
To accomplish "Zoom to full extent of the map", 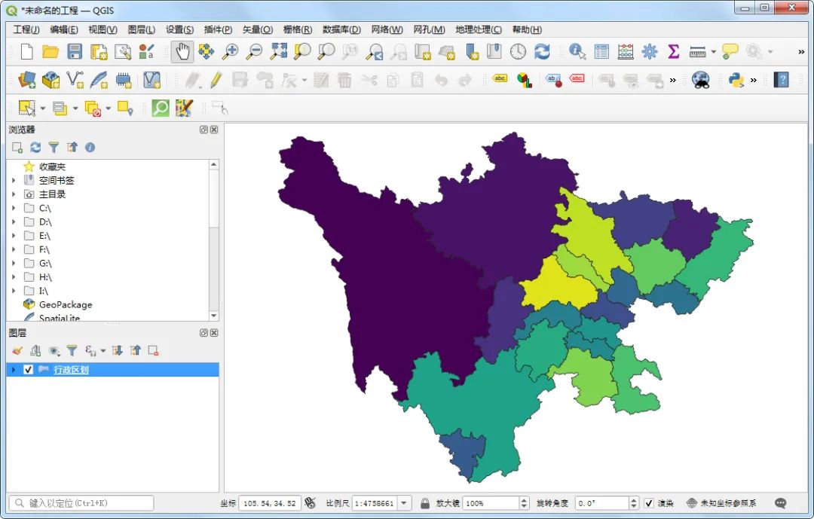I will pos(278,51).
